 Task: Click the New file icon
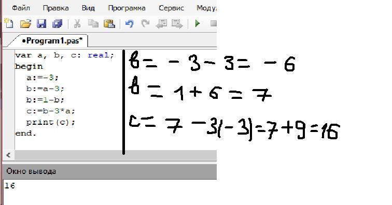click(x=9, y=23)
